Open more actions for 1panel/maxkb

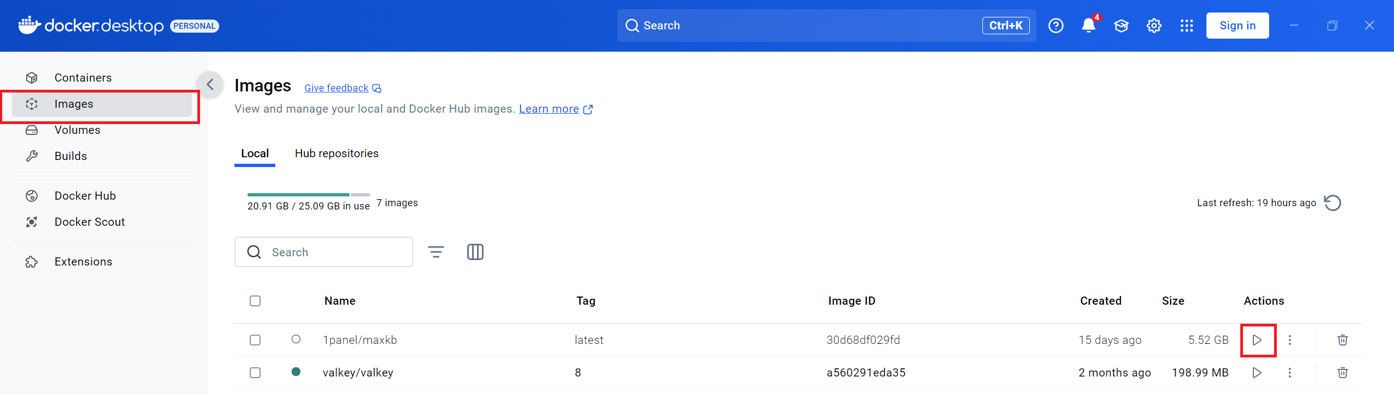[1290, 340]
